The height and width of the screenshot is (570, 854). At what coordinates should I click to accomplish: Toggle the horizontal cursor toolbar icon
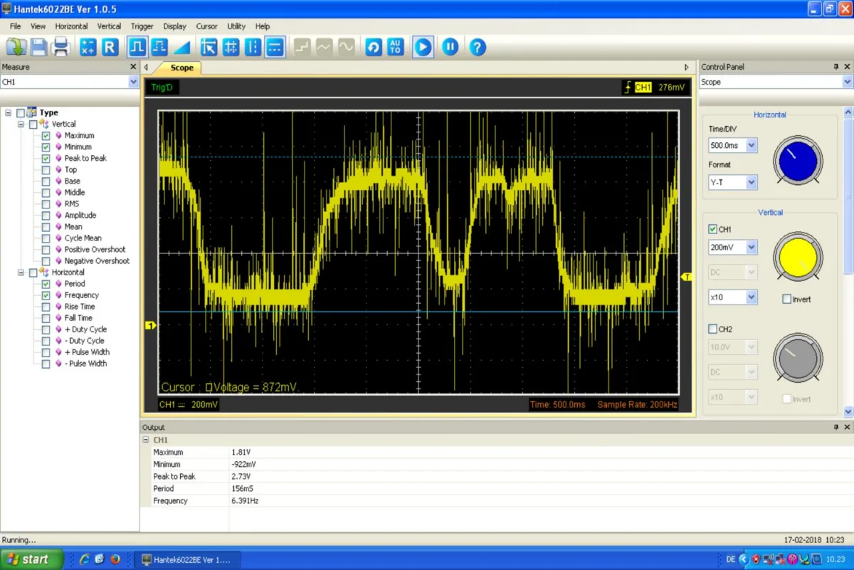[x=275, y=47]
